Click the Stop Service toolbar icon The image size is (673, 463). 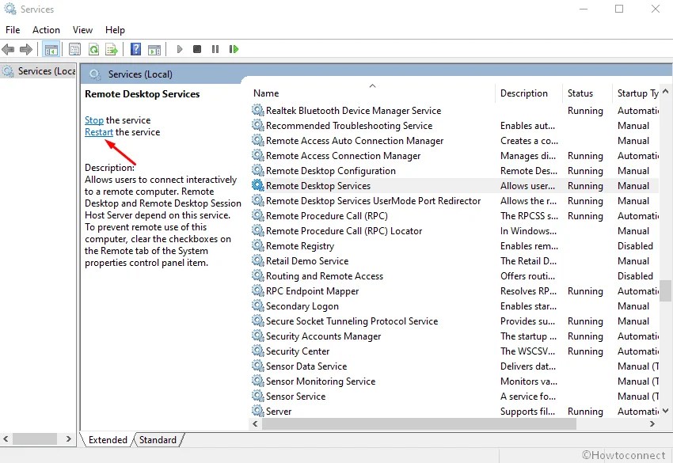click(x=197, y=49)
